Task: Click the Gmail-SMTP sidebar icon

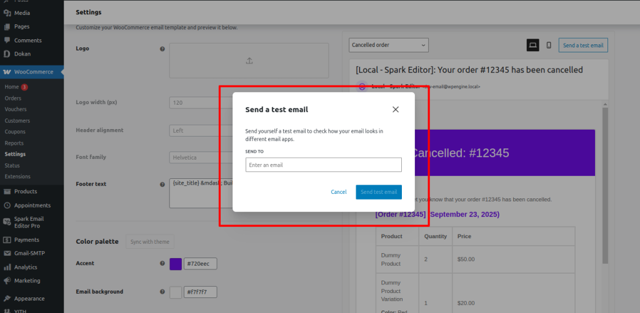Action: tap(7, 254)
